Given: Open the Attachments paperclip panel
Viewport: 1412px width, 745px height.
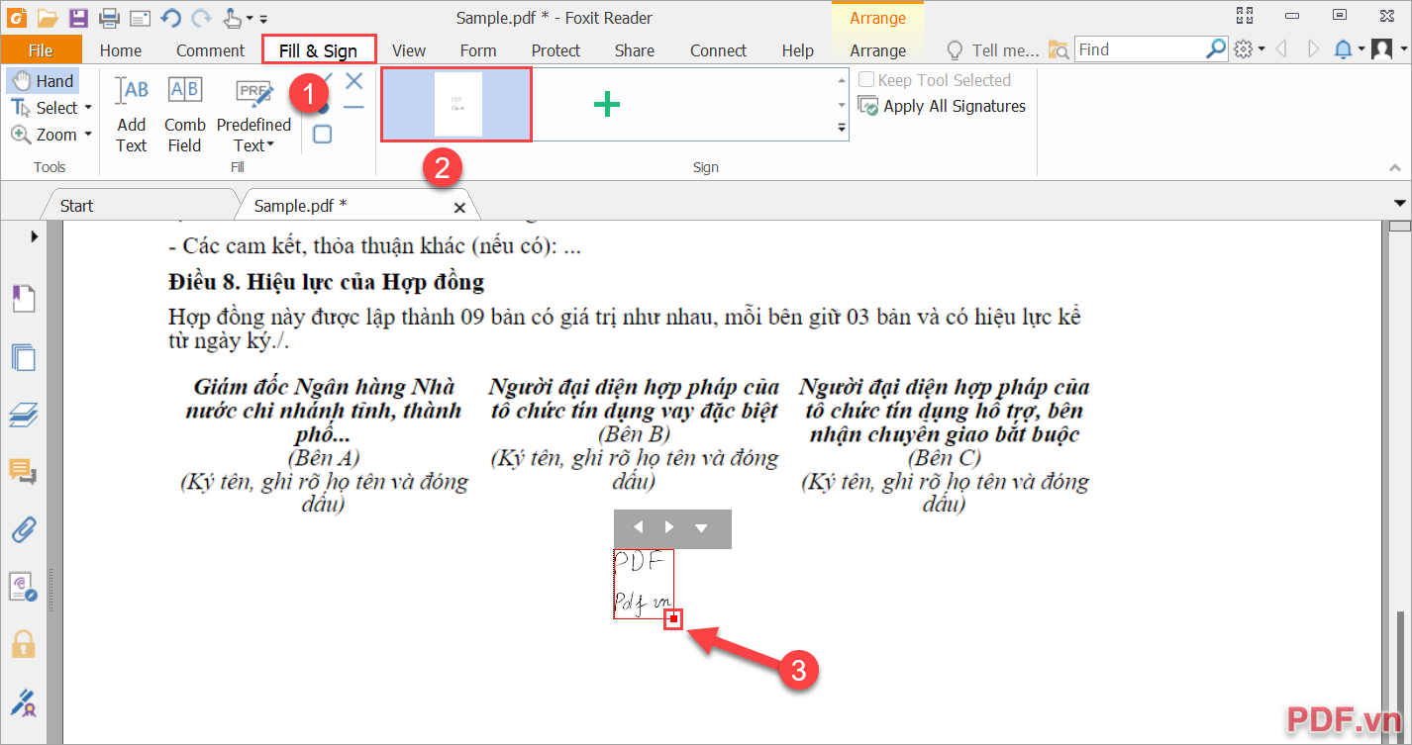Looking at the screenshot, I should tap(23, 529).
